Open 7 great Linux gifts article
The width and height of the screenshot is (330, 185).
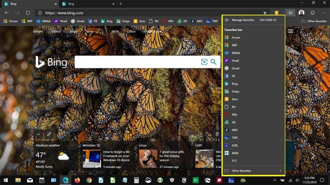(x=172, y=156)
